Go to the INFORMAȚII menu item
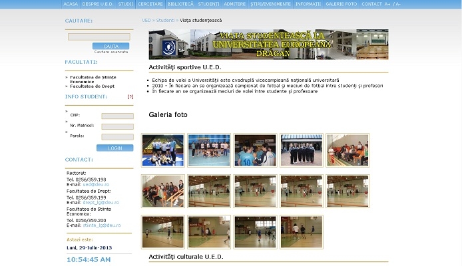The image size is (462, 266). 308,4
